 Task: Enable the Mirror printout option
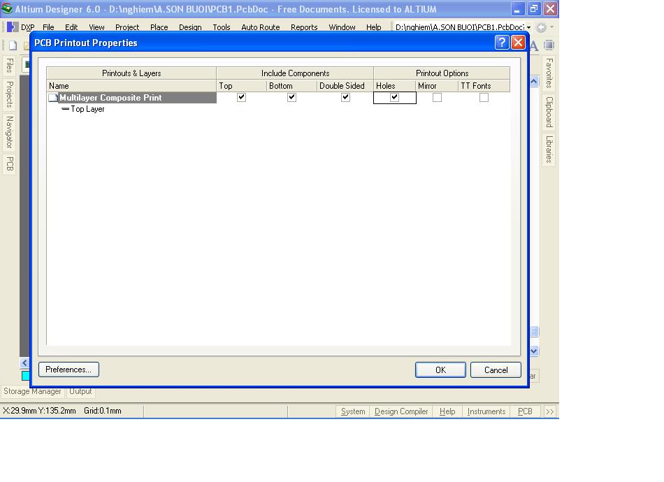(437, 97)
